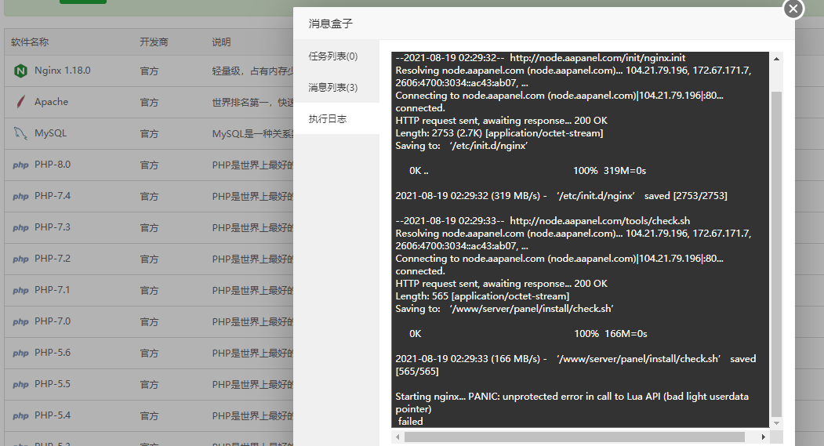Open the Apache software entry
824x446 pixels.
pyautogui.click(x=52, y=102)
